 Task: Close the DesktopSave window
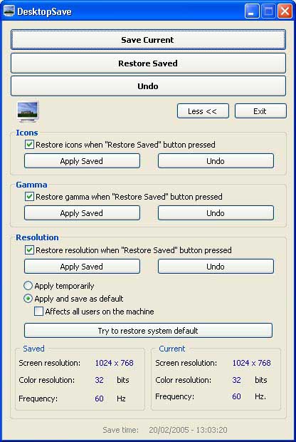[285, 11]
